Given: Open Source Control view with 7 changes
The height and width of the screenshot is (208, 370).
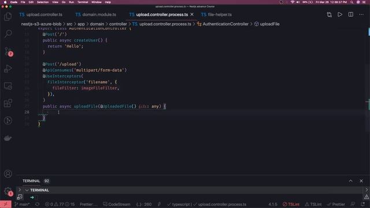Looking at the screenshot, I should [8, 51].
